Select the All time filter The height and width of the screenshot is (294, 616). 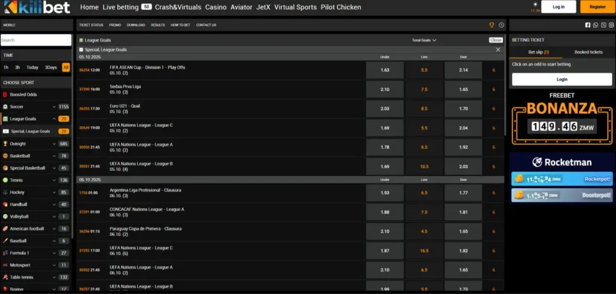66,67
